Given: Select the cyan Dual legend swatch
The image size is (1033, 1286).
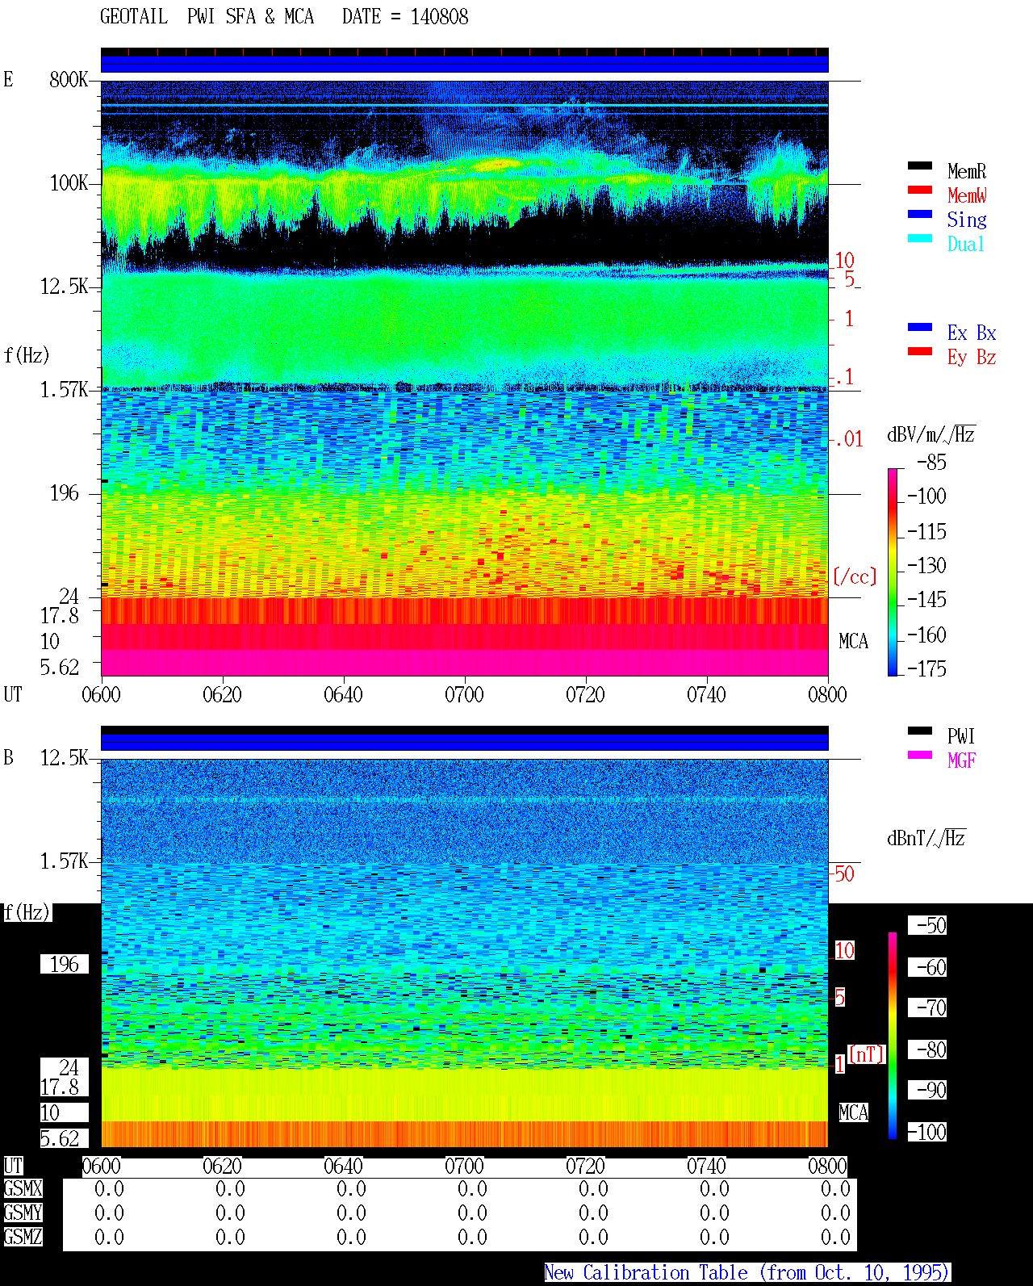Looking at the screenshot, I should [920, 239].
